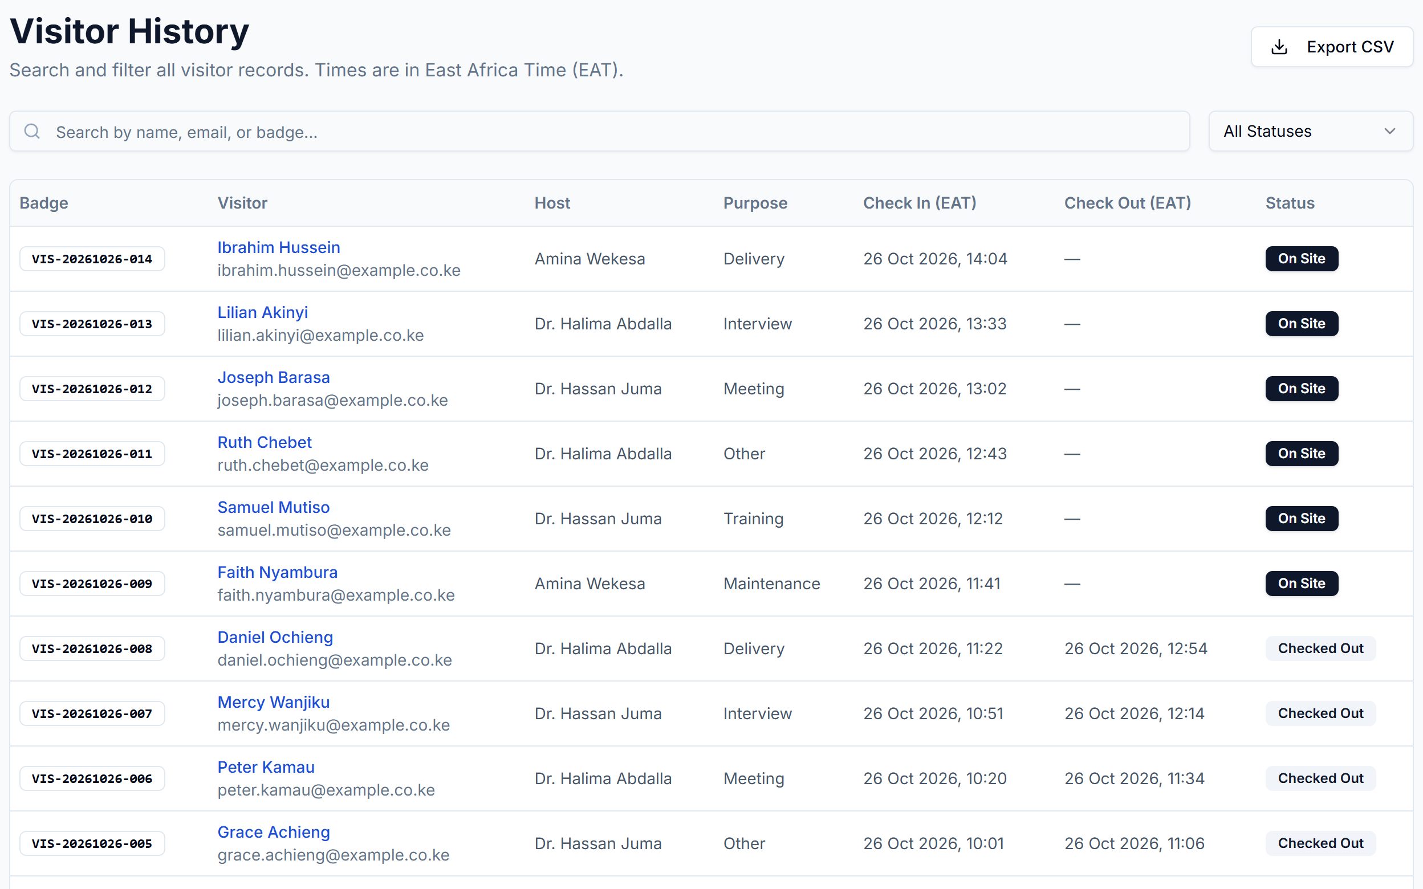Click Maintenance purpose in Faith Nyambura row
This screenshot has height=889, width=1423.
click(x=771, y=584)
